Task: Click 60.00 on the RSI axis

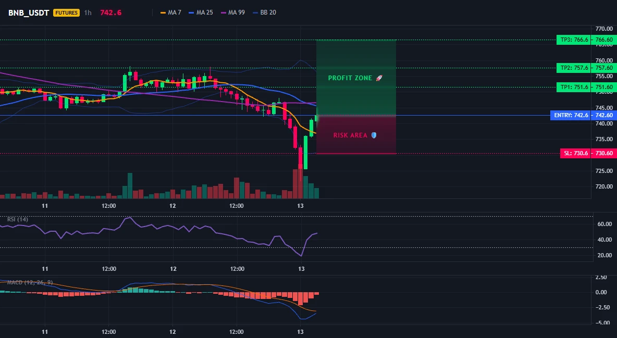Action: click(605, 224)
